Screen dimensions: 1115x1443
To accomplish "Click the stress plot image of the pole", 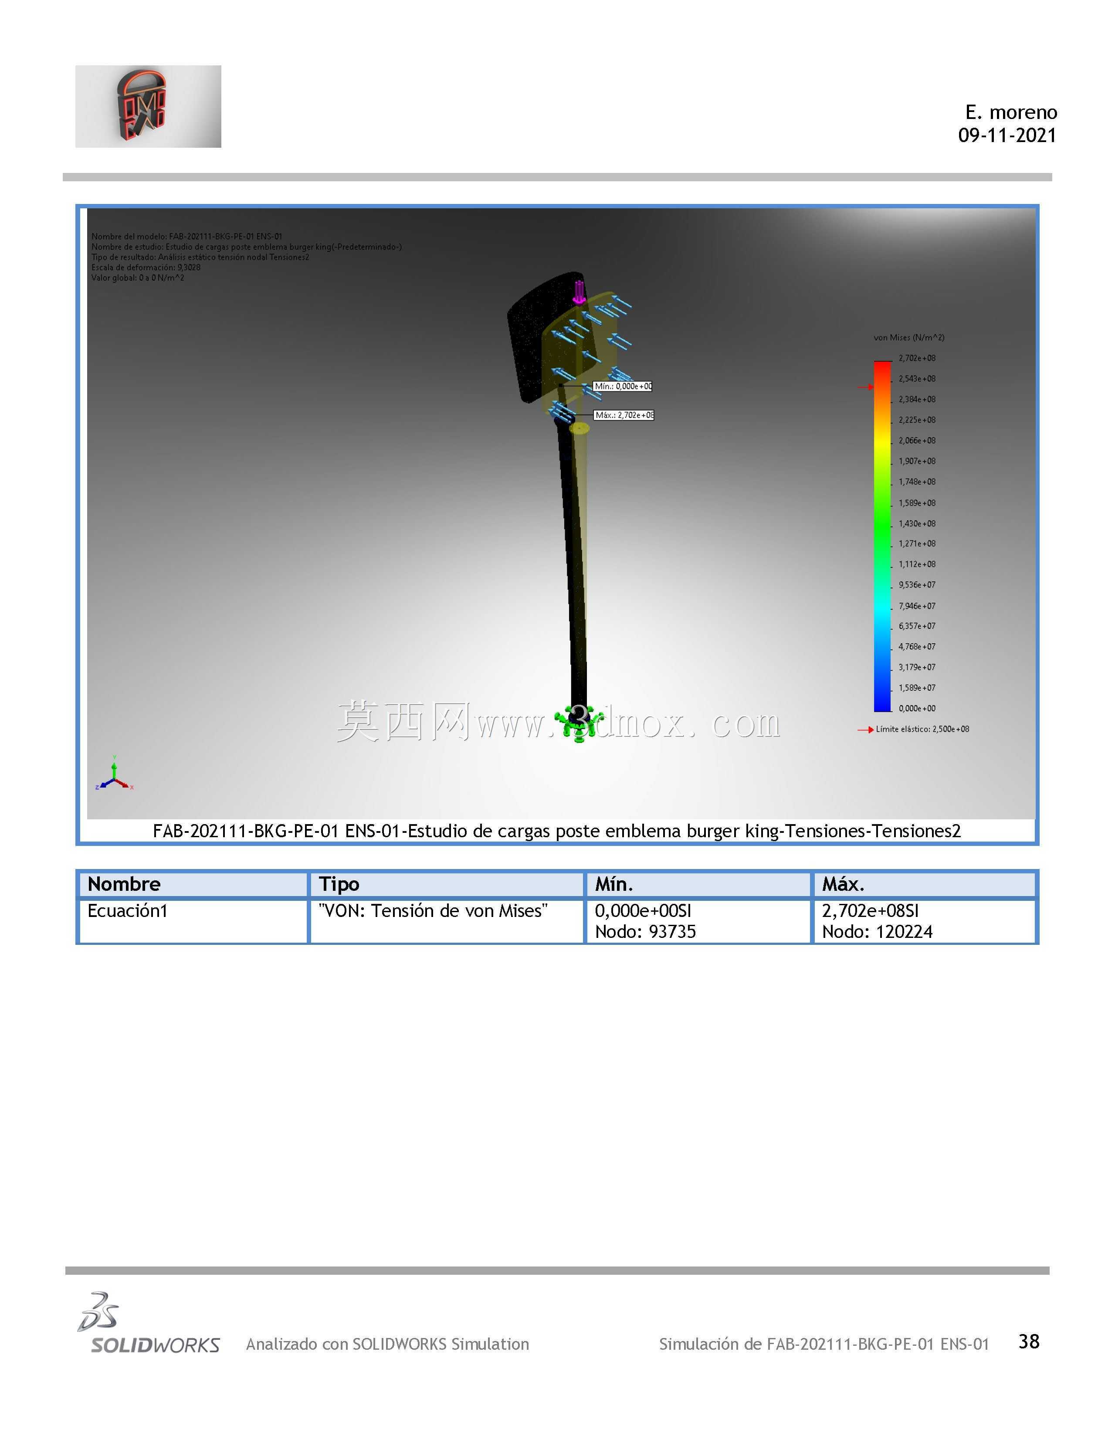I will (561, 513).
